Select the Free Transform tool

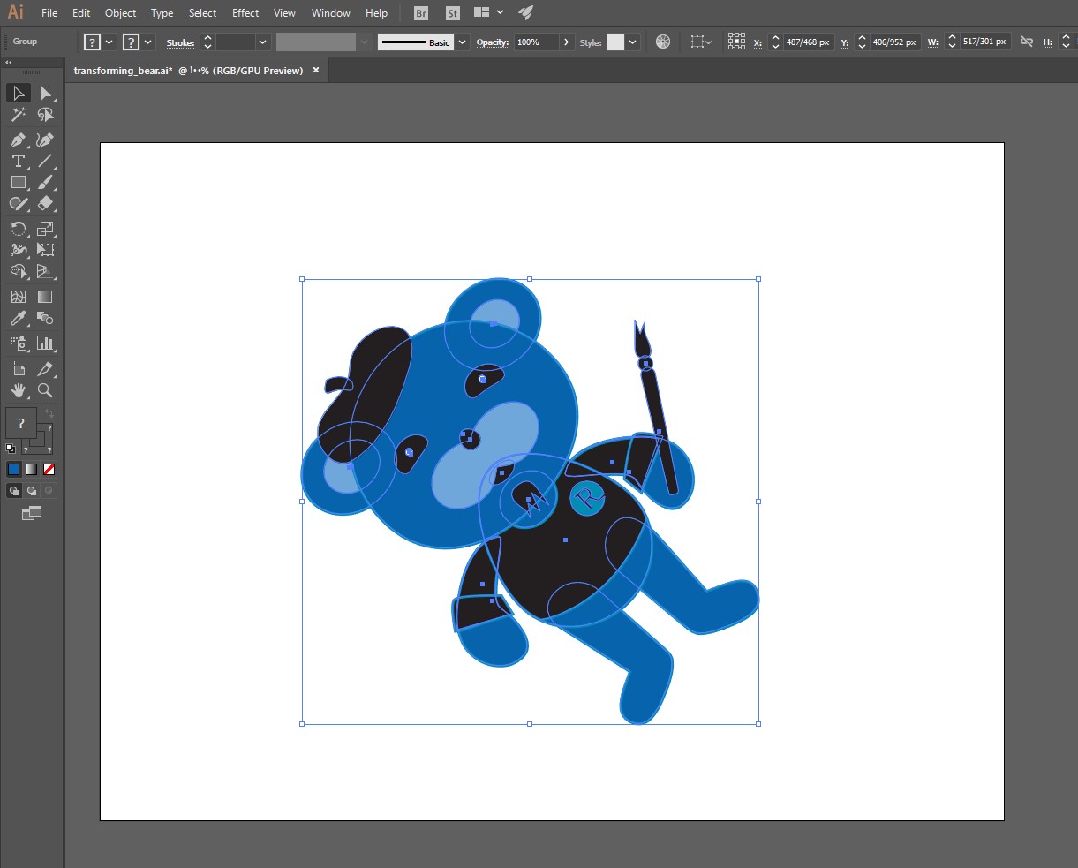(46, 250)
